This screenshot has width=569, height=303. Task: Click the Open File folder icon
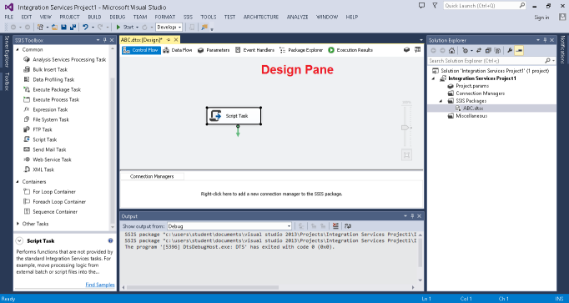54,28
